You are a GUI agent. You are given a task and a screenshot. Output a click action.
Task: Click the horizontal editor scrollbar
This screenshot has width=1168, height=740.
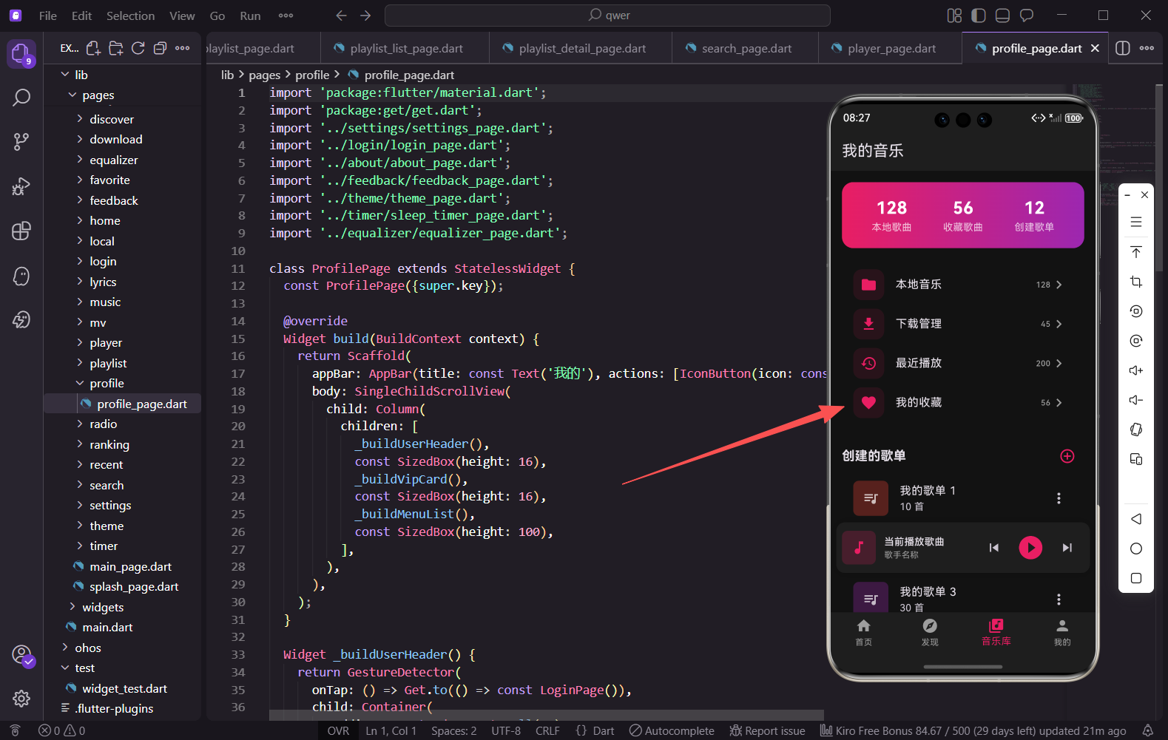pyautogui.click(x=546, y=715)
